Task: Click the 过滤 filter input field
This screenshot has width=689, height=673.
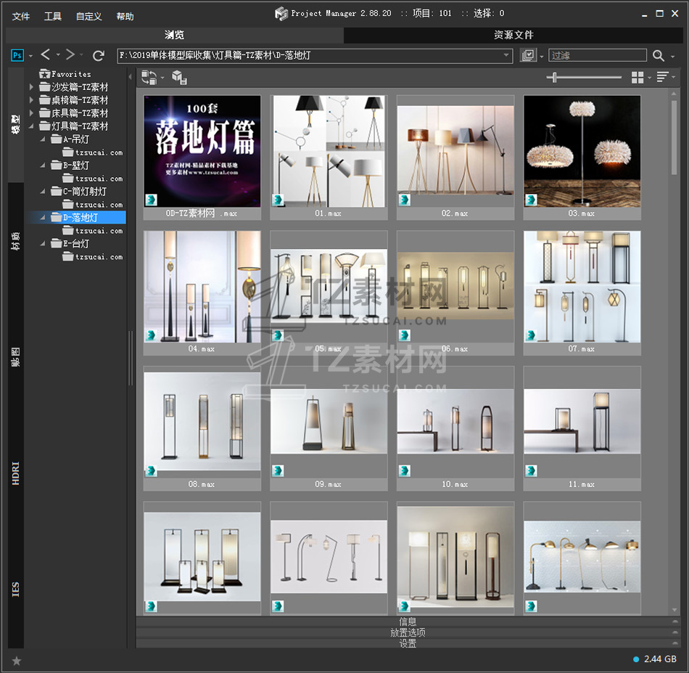Action: point(597,55)
